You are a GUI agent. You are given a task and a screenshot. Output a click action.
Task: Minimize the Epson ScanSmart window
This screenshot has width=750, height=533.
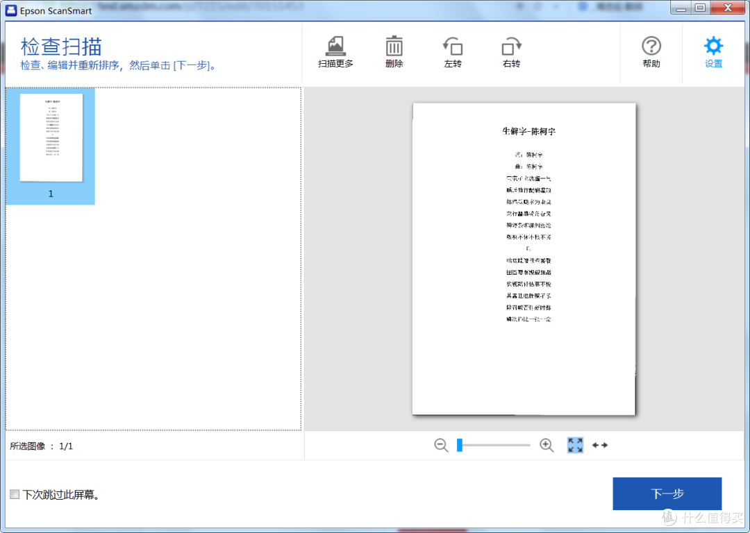pyautogui.click(x=681, y=8)
